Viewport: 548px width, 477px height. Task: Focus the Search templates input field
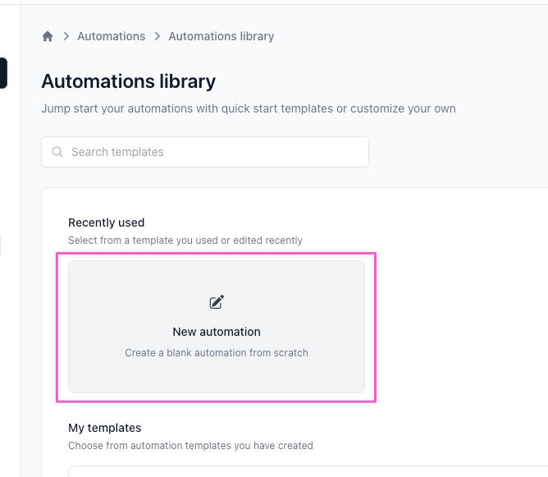213,152
